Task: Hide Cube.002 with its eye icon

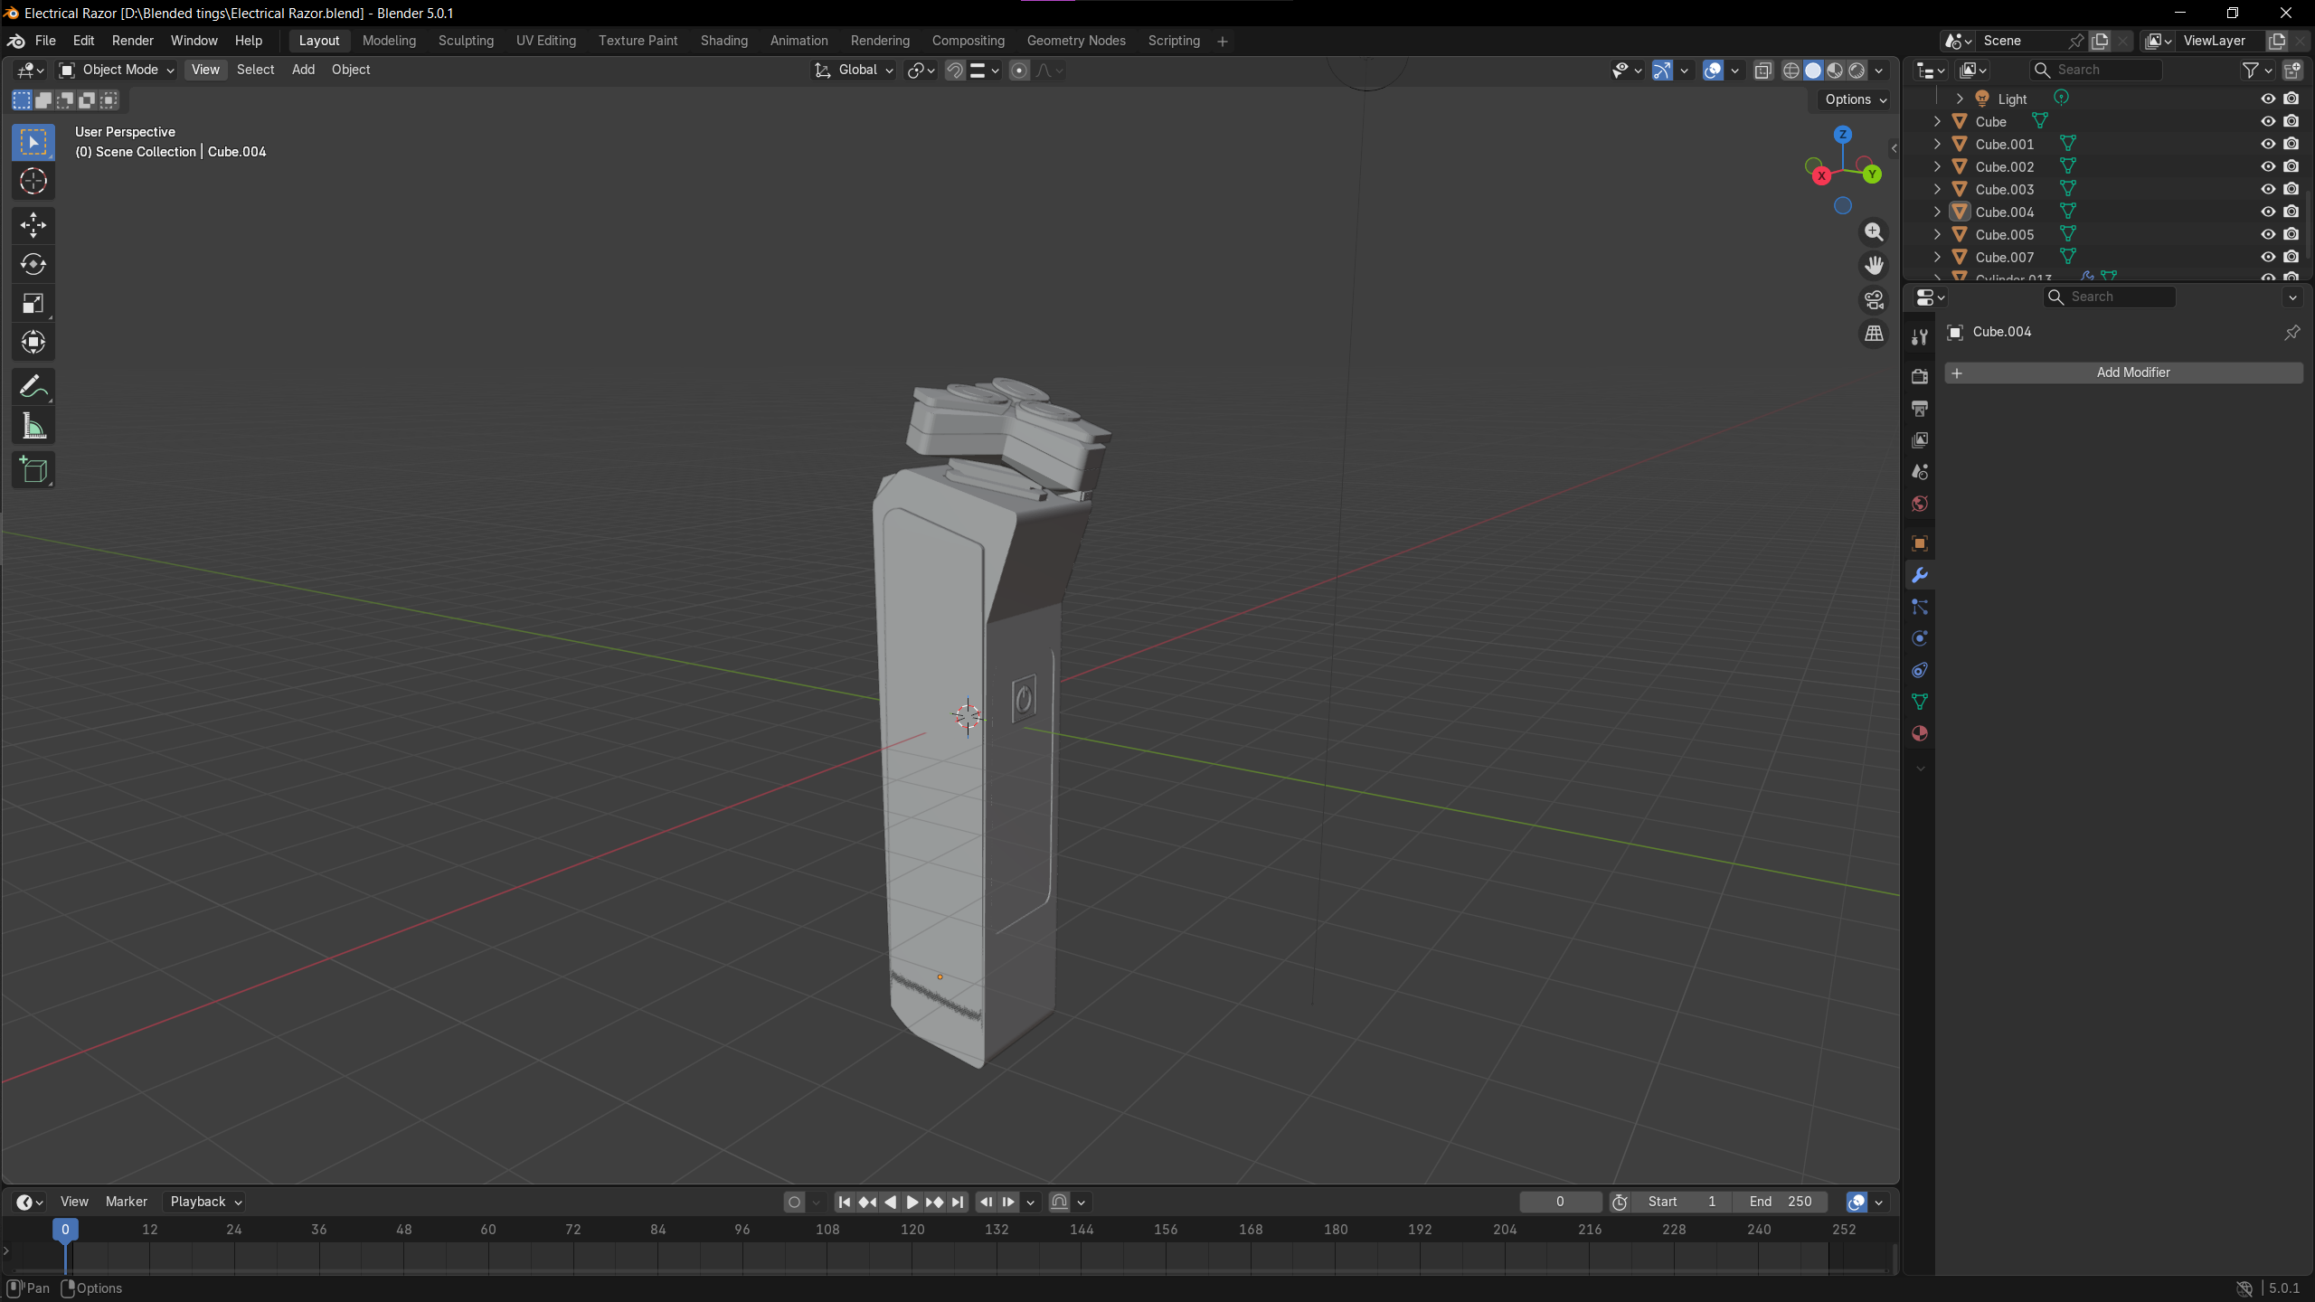Action: pyautogui.click(x=2268, y=166)
